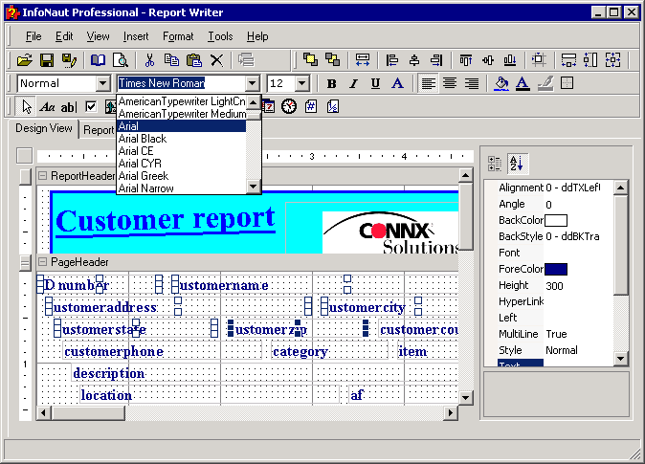Viewport: 645px width, 464px height.
Task: Open a report file with the folder icon
Action: [25, 60]
